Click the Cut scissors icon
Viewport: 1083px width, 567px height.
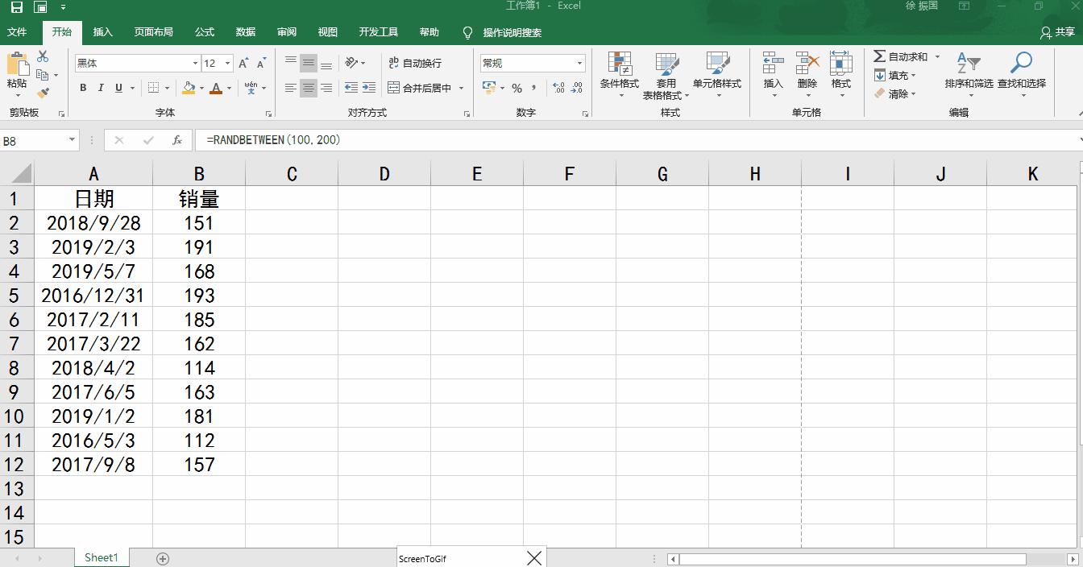43,56
